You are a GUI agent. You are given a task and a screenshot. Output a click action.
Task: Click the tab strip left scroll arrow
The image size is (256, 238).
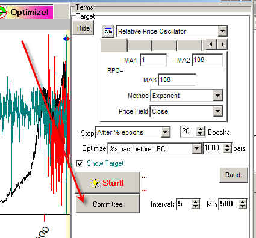coord(211,44)
